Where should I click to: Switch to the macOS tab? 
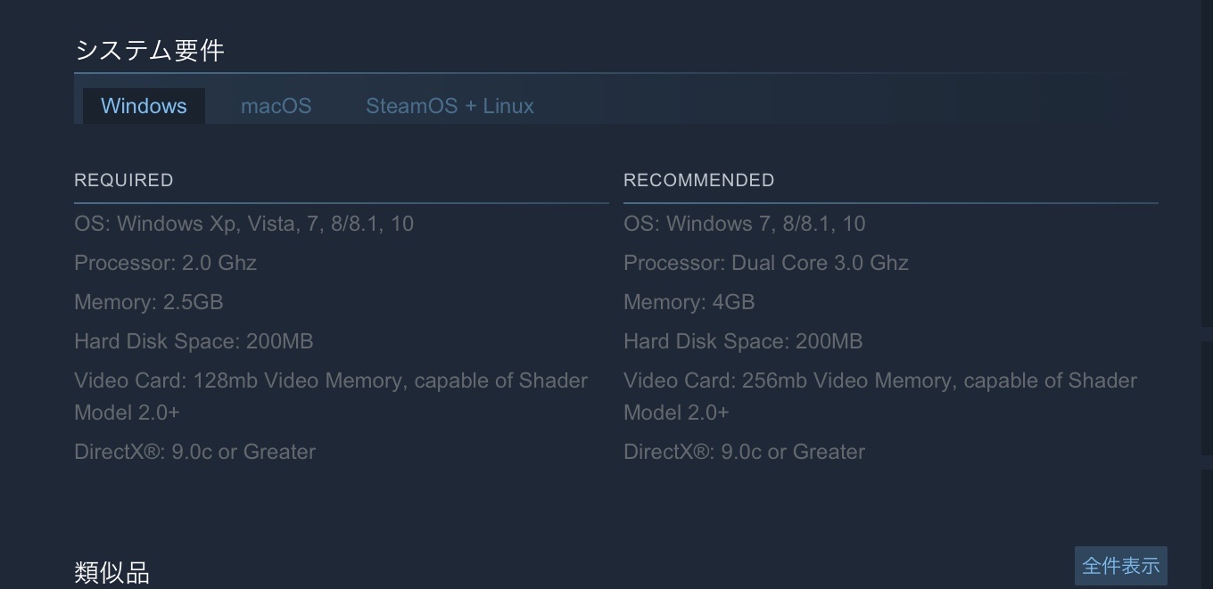click(x=276, y=106)
